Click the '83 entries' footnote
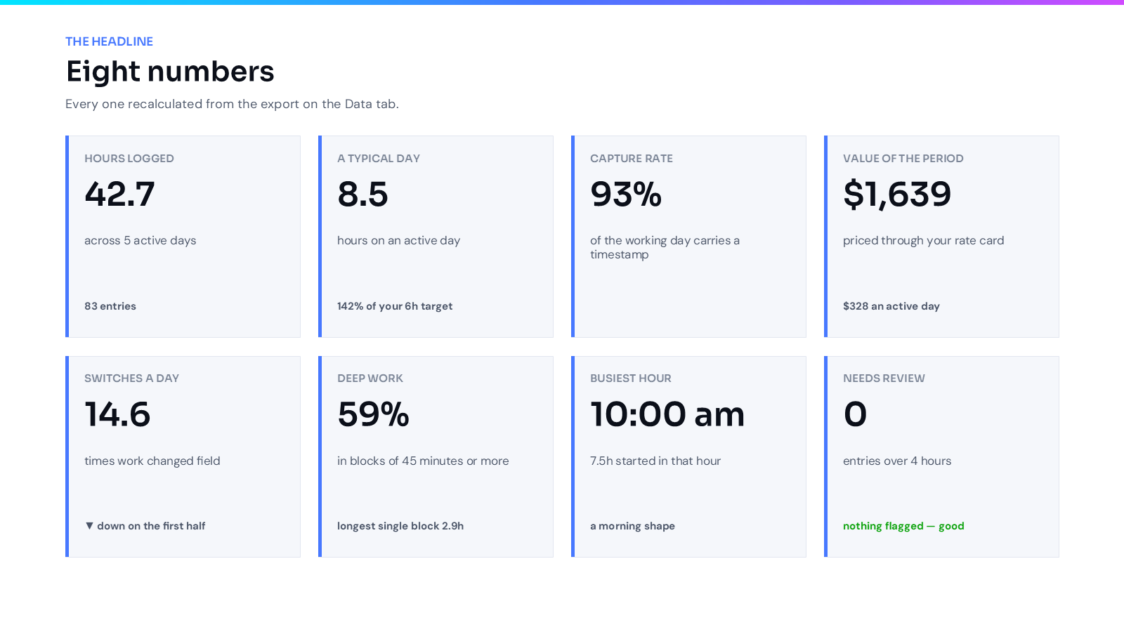1124x632 pixels. [x=110, y=306]
